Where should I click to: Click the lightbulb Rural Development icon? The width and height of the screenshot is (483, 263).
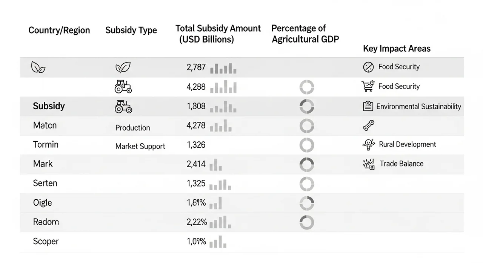[368, 144]
